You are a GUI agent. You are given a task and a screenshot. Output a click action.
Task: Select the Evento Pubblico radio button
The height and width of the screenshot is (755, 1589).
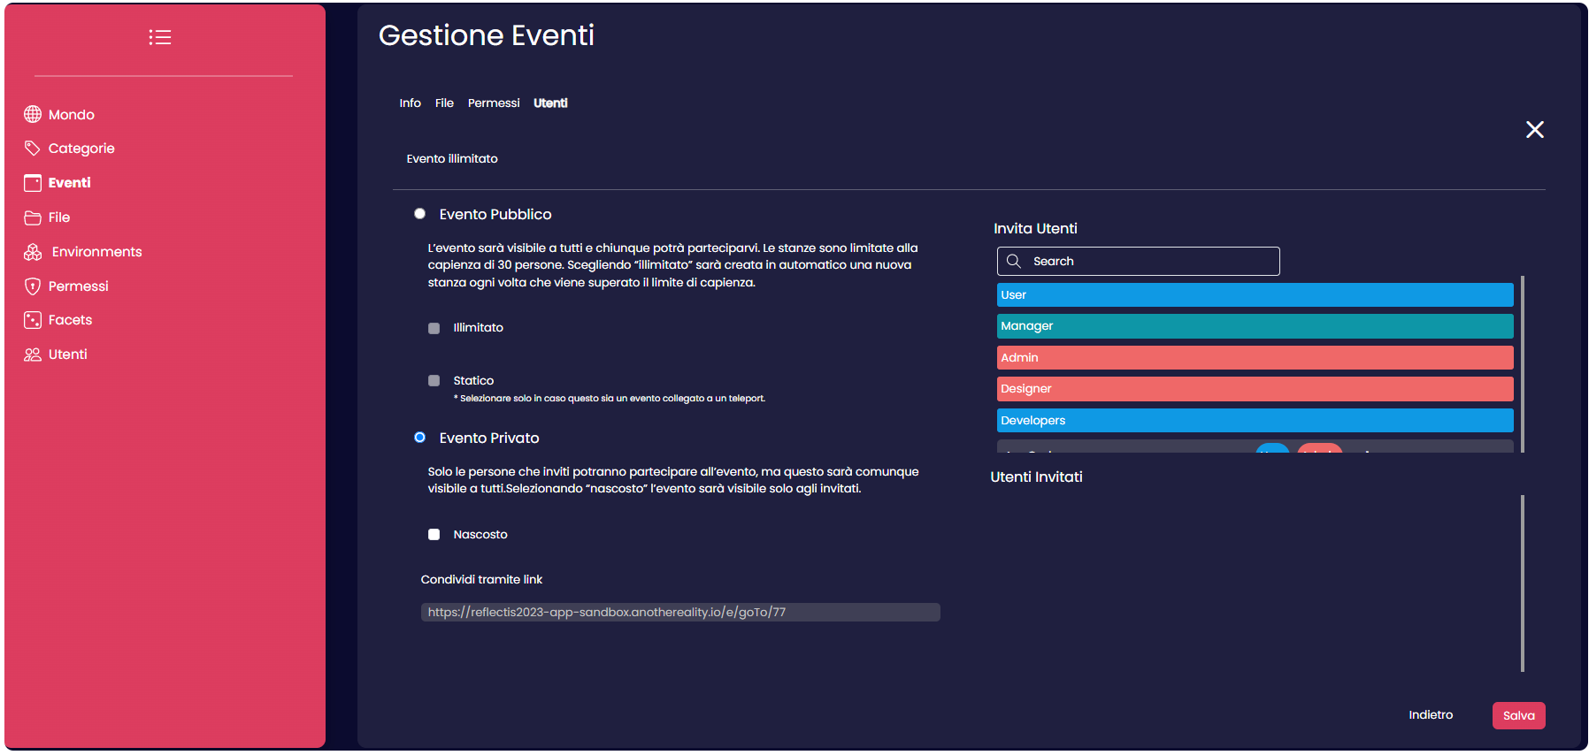pyautogui.click(x=420, y=214)
